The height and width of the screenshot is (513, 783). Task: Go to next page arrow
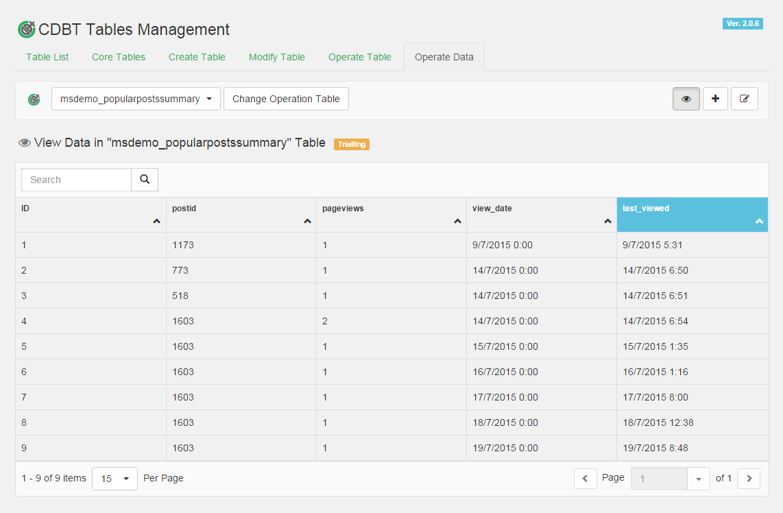coord(749,478)
